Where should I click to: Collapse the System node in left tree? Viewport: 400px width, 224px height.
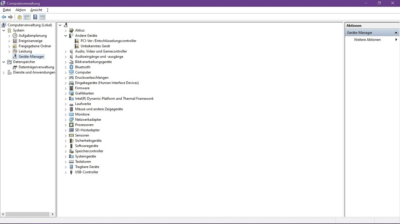point(4,30)
